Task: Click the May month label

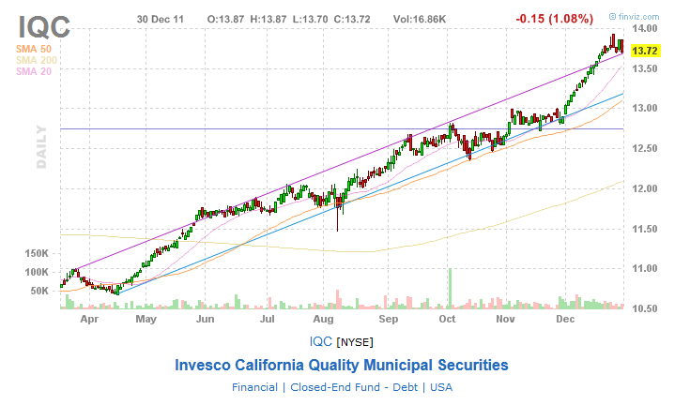Action: click(x=146, y=320)
